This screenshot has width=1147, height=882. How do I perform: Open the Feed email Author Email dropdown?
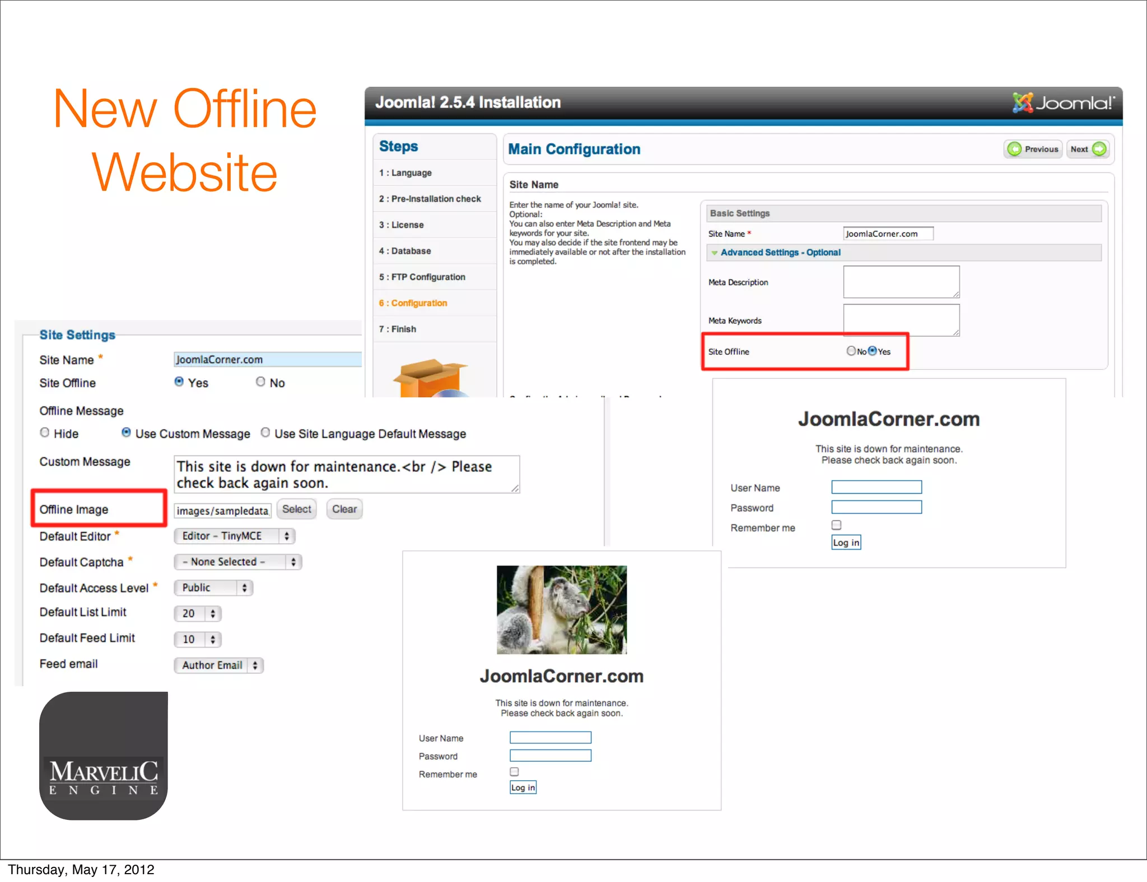(219, 665)
